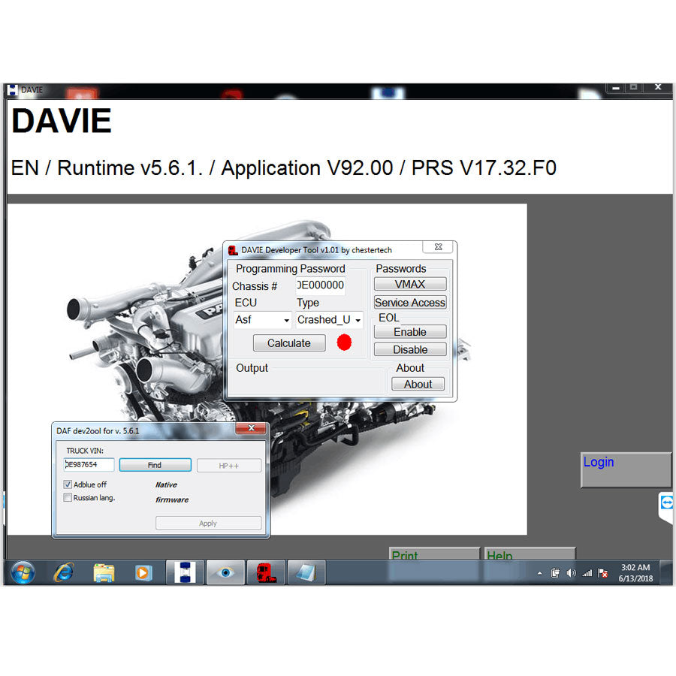Click the Login button in DAVIE
The height and width of the screenshot is (676, 676).
(626, 469)
